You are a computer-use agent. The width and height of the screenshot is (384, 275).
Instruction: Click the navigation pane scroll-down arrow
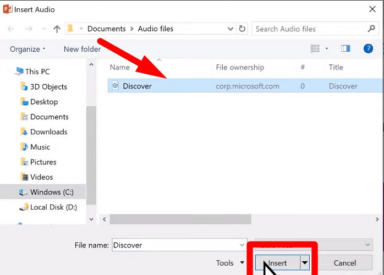click(x=91, y=219)
